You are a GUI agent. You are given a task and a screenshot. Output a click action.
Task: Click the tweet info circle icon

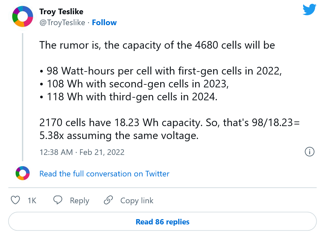click(309, 152)
